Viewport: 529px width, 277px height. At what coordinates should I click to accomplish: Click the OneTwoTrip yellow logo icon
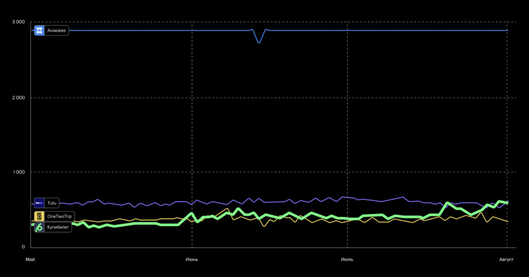[x=39, y=216]
